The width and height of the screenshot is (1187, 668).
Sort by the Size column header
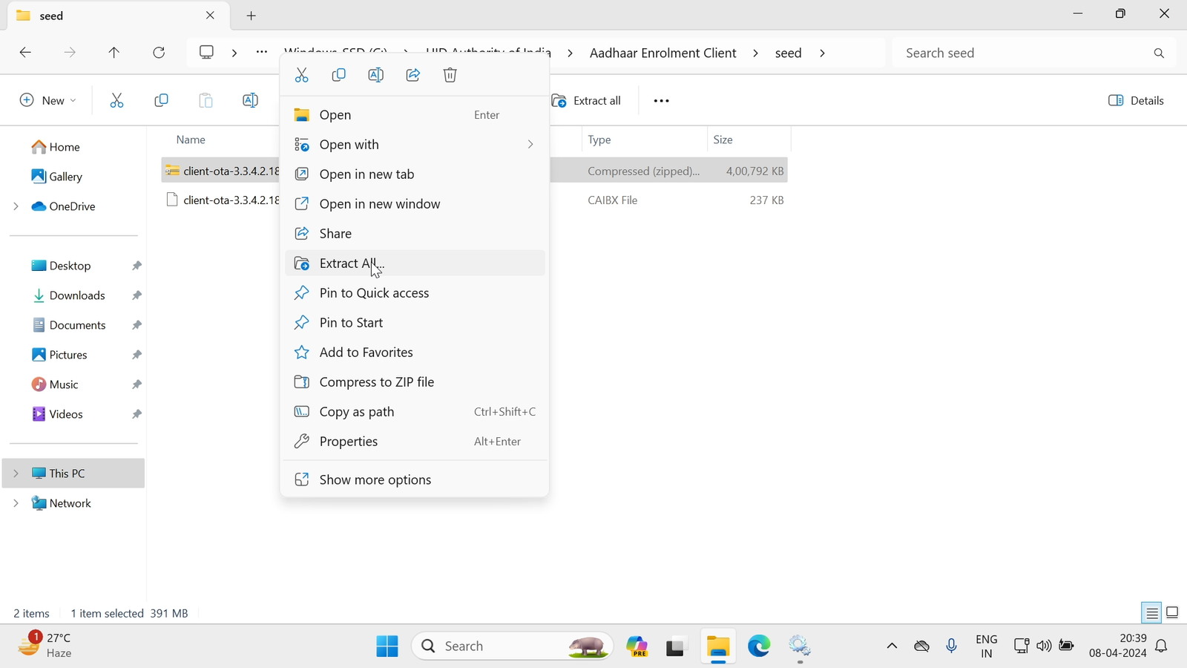pyautogui.click(x=749, y=140)
